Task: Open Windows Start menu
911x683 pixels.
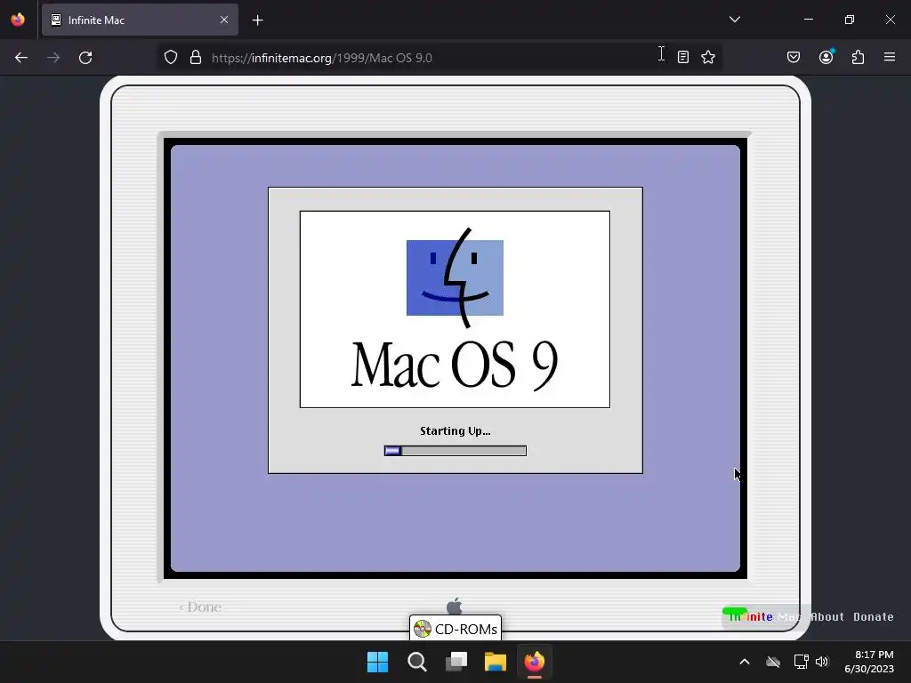Action: 377,662
